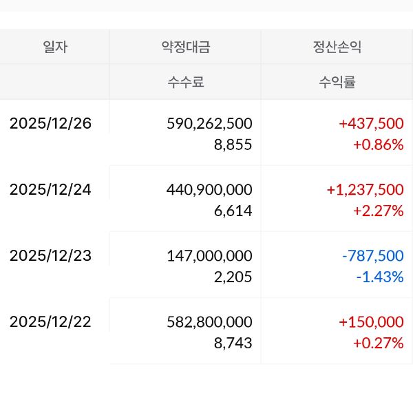
Task: Select the 582,800,000 contract amount
Action: pyautogui.click(x=209, y=322)
